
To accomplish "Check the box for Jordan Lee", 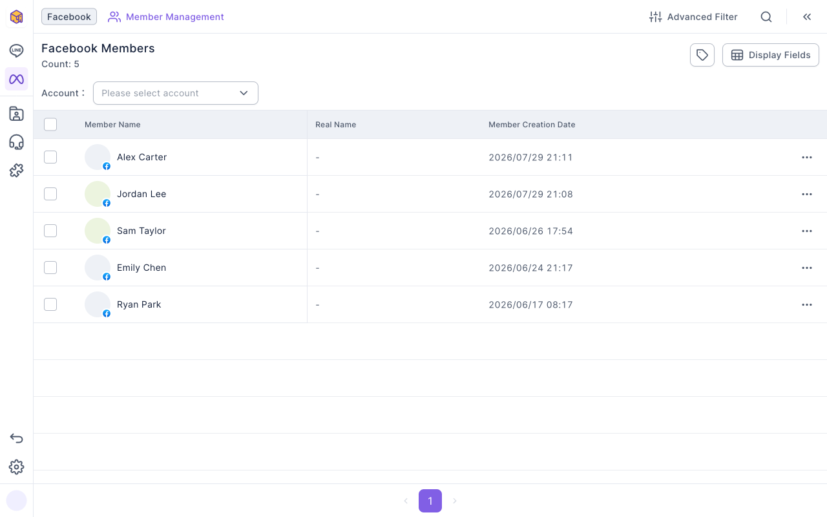I will click(x=50, y=194).
